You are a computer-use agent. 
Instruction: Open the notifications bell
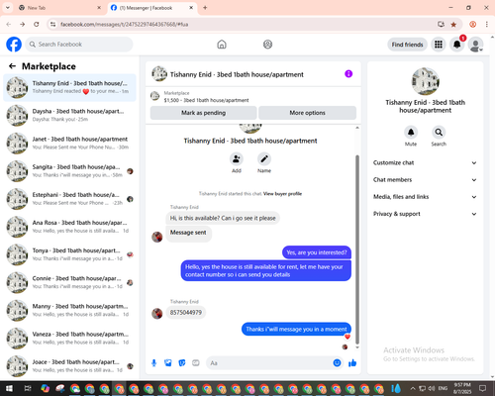coord(457,45)
